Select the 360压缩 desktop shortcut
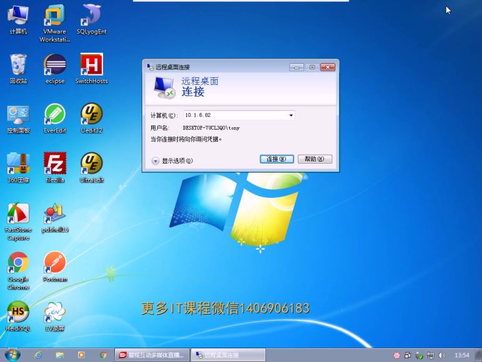 coord(18,168)
